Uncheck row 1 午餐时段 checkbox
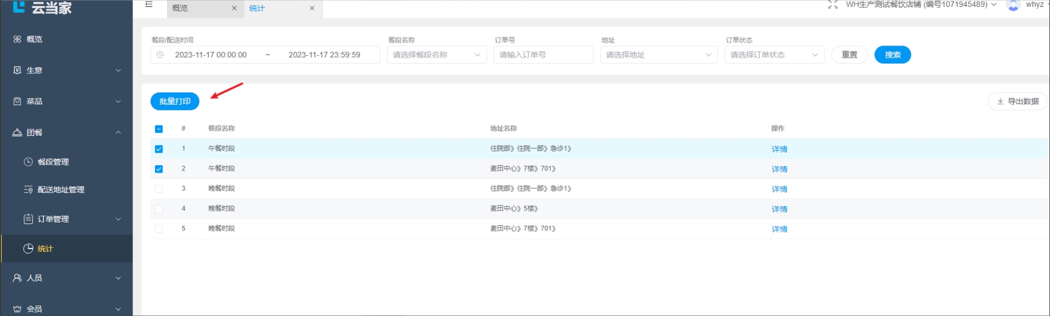The height and width of the screenshot is (316, 1050). click(159, 149)
